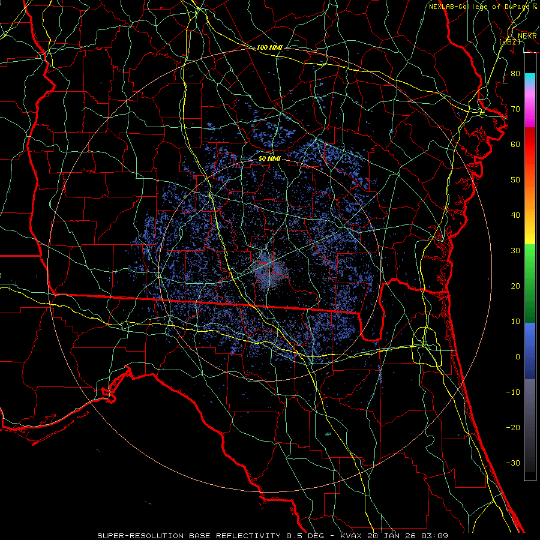The height and width of the screenshot is (540, 540).
Task: Click the 'KVAX' radar site identifier
Action: tap(350, 536)
